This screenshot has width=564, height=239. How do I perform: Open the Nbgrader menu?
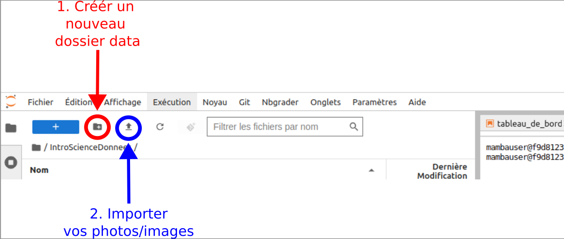[280, 102]
